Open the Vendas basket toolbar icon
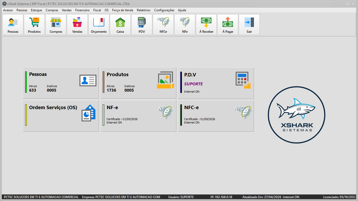The width and height of the screenshot is (358, 201). (x=77, y=25)
